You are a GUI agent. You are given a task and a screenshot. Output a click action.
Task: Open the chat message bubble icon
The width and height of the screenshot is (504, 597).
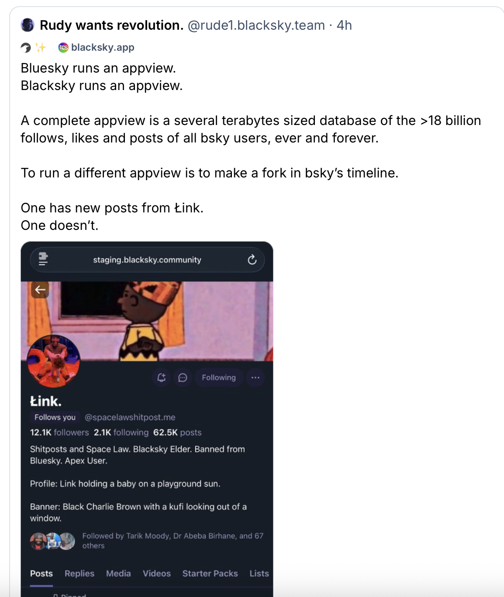(183, 378)
